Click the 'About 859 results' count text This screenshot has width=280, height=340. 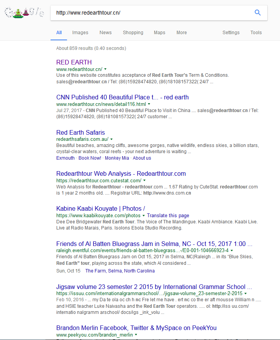(x=91, y=48)
